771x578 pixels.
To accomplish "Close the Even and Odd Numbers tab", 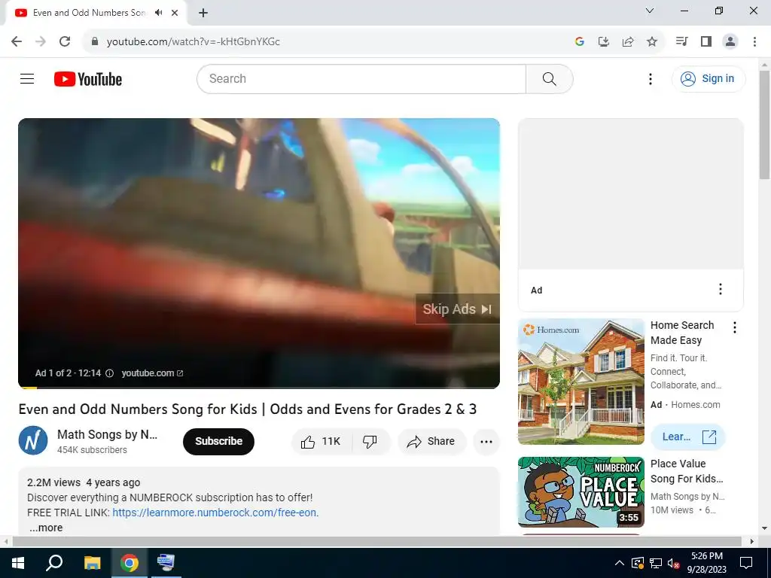I will tap(175, 13).
